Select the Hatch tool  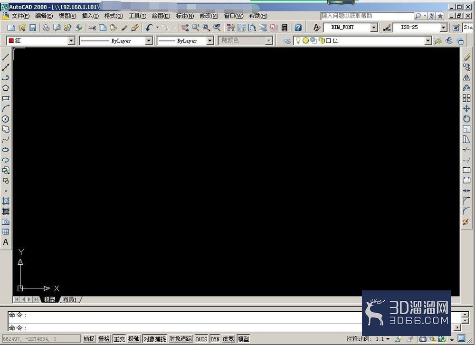(x=5, y=201)
